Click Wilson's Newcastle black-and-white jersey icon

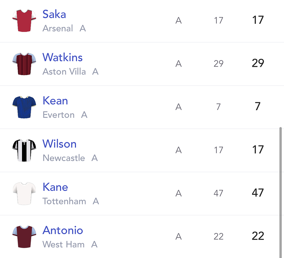24,150
